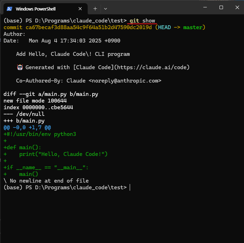Minimize the terminal window

coord(205,7)
